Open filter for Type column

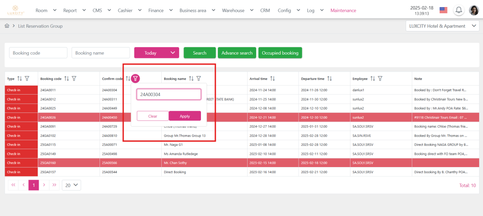click(27, 79)
